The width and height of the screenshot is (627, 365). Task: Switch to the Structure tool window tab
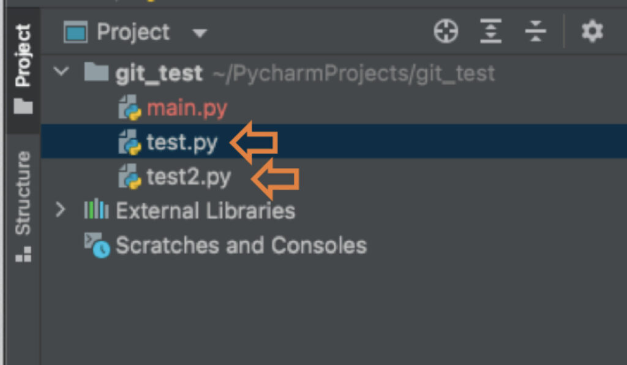click(x=23, y=206)
